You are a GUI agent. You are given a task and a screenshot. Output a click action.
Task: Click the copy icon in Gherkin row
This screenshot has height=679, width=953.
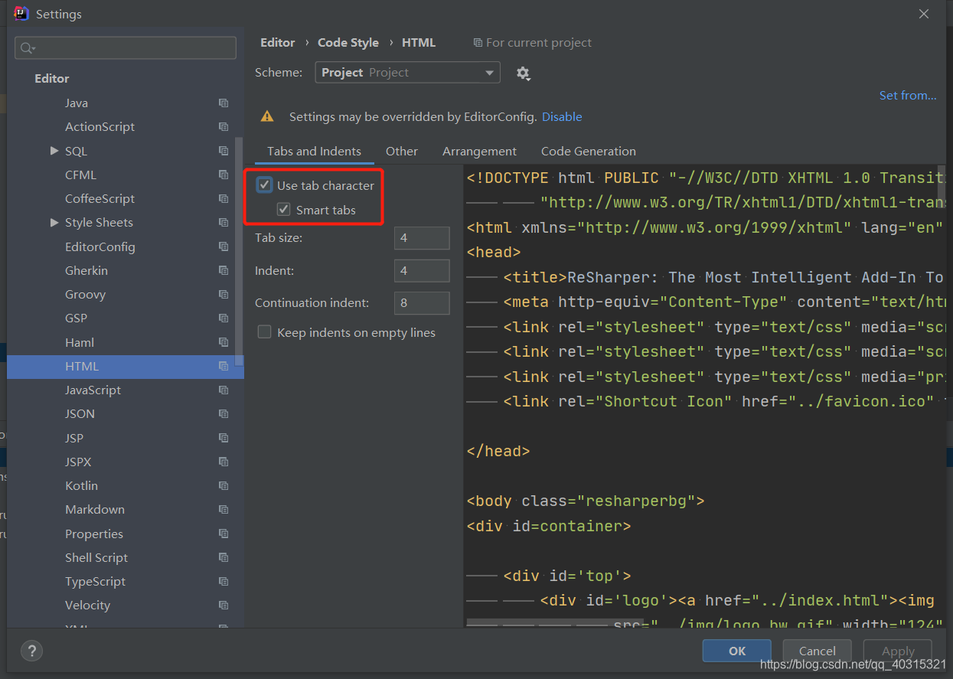click(x=224, y=271)
